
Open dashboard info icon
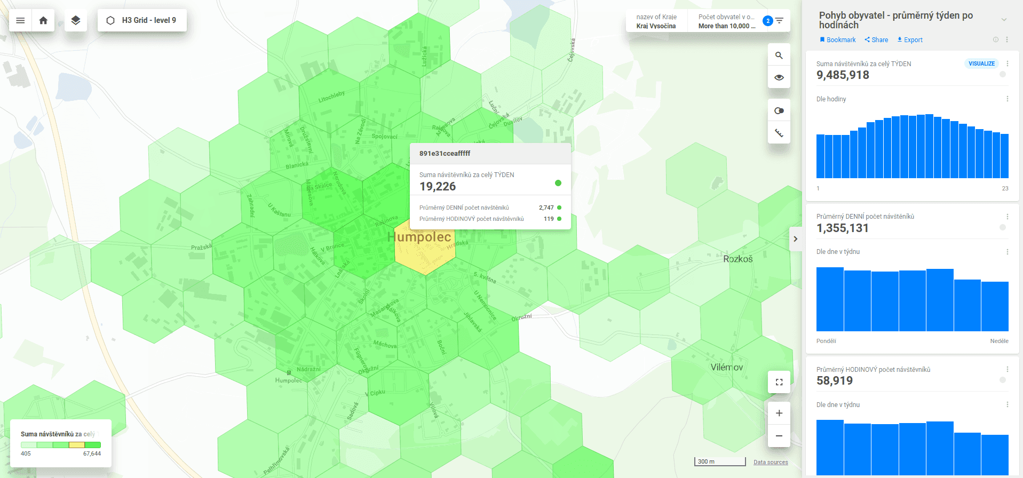coord(995,39)
